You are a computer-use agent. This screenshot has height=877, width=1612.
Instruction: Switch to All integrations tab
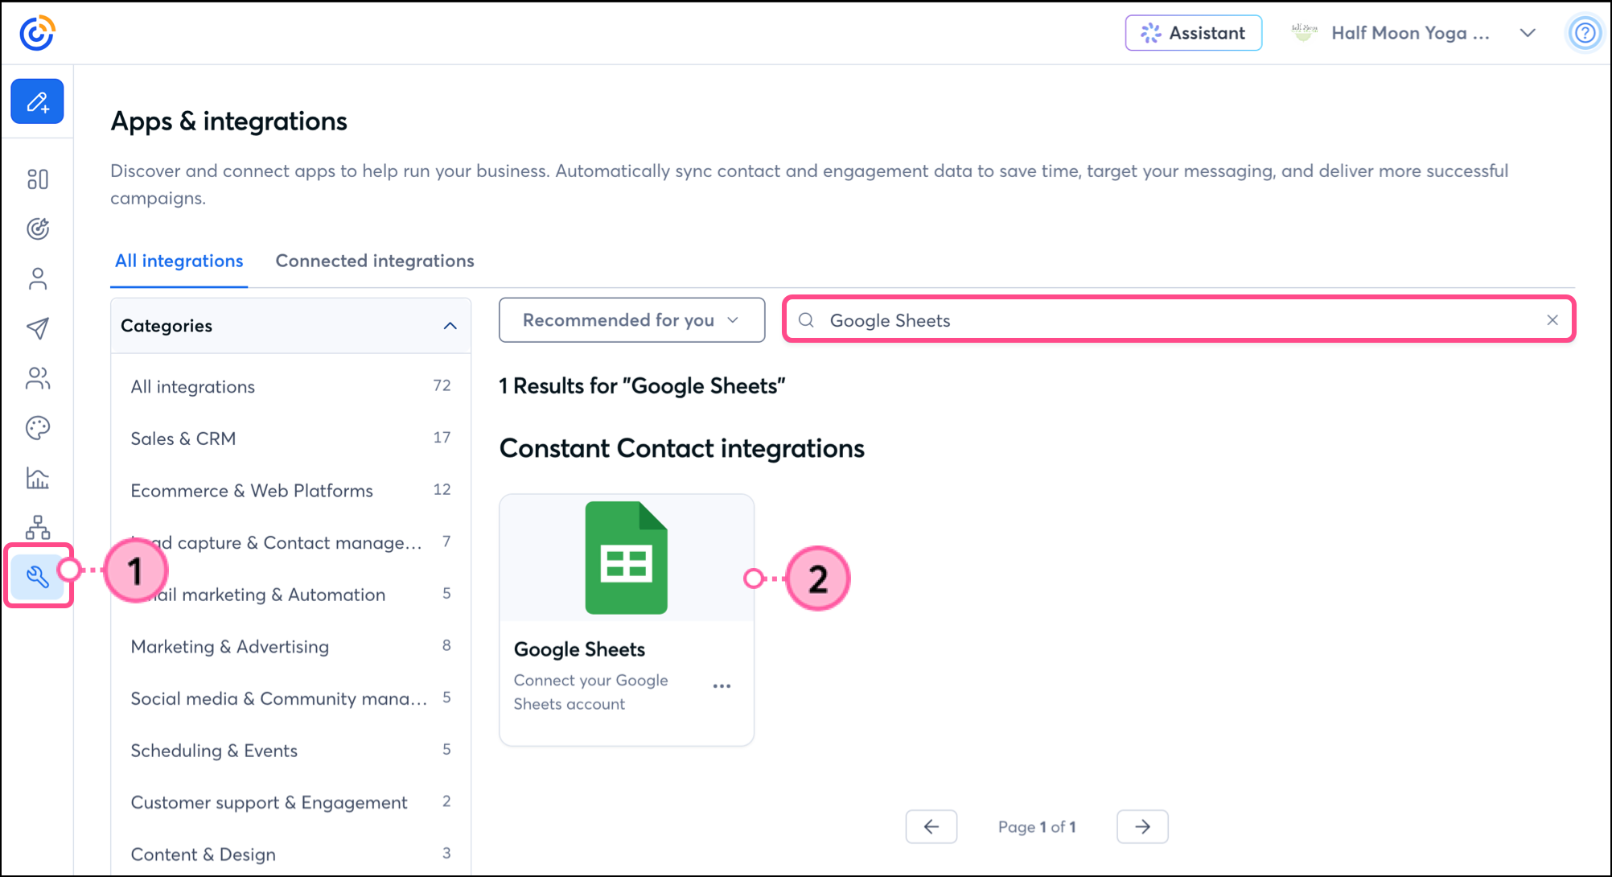coord(179,261)
